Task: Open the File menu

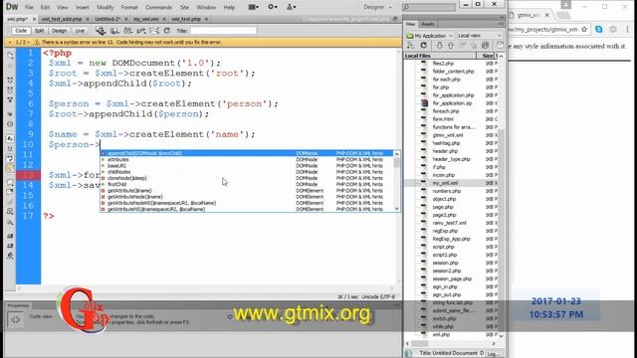Action: 29,7
